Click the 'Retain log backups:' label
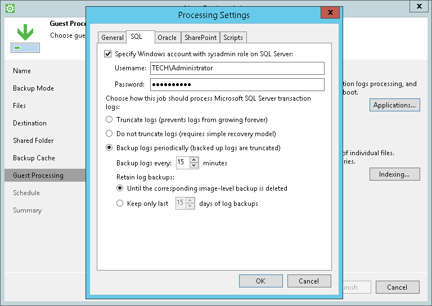Viewport: 432px width, 306px height. point(146,177)
